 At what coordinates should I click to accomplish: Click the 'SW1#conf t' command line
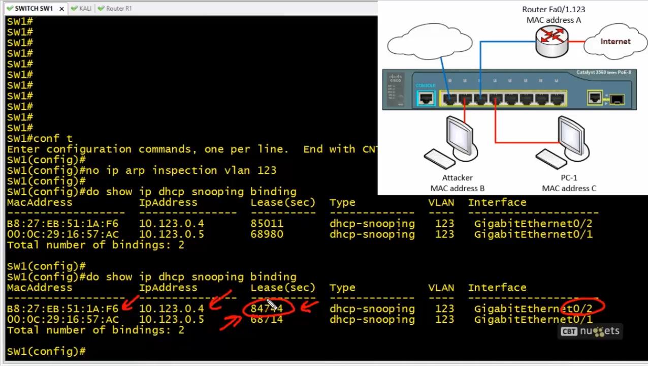(40, 138)
